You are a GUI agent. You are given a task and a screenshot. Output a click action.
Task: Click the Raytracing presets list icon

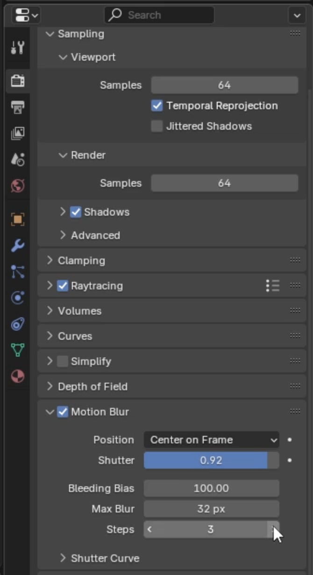click(x=272, y=286)
